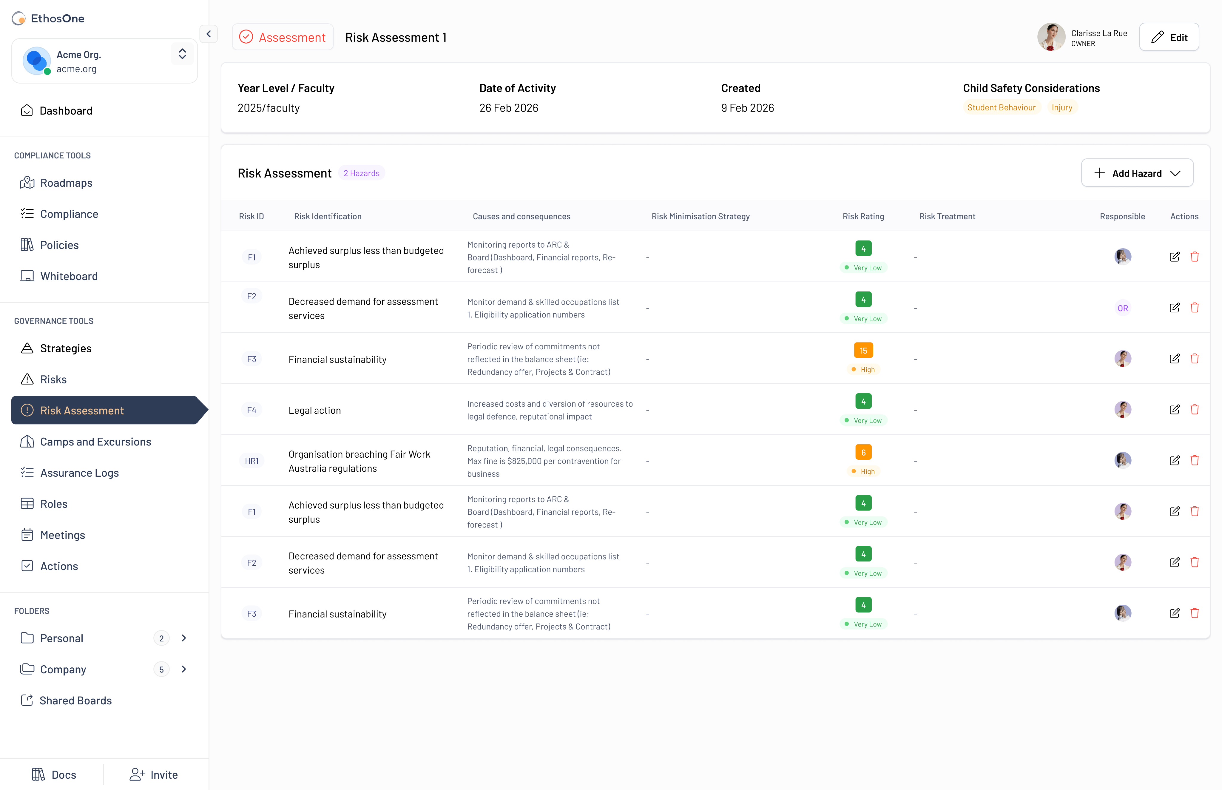Viewport: 1222px width, 790px height.
Task: Click the Invite user button
Action: 153,774
